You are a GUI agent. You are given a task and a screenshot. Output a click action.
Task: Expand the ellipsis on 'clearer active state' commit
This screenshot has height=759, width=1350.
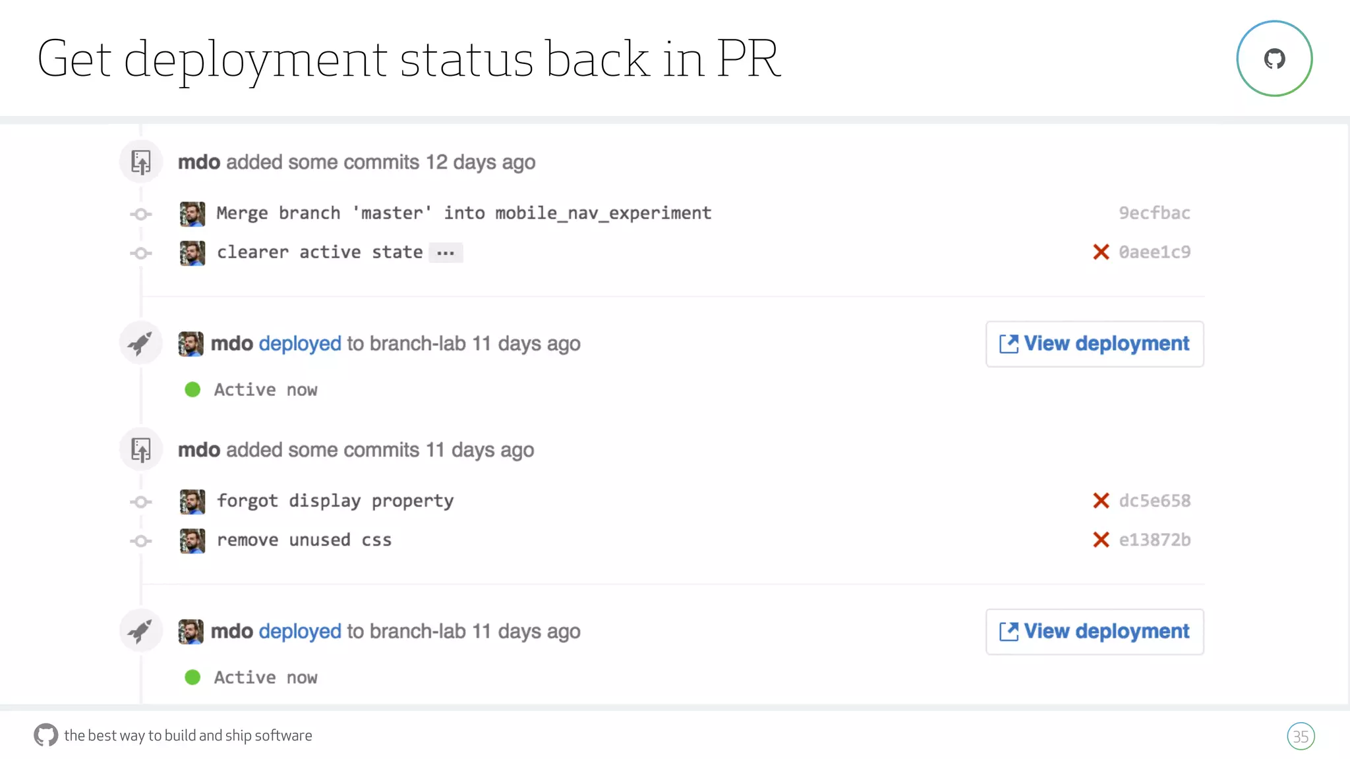click(x=446, y=253)
